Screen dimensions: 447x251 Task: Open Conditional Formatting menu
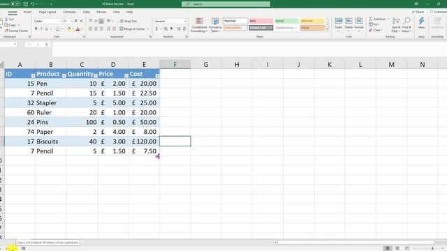199,25
